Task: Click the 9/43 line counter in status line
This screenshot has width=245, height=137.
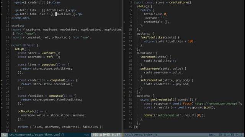Action: coord(106,135)
